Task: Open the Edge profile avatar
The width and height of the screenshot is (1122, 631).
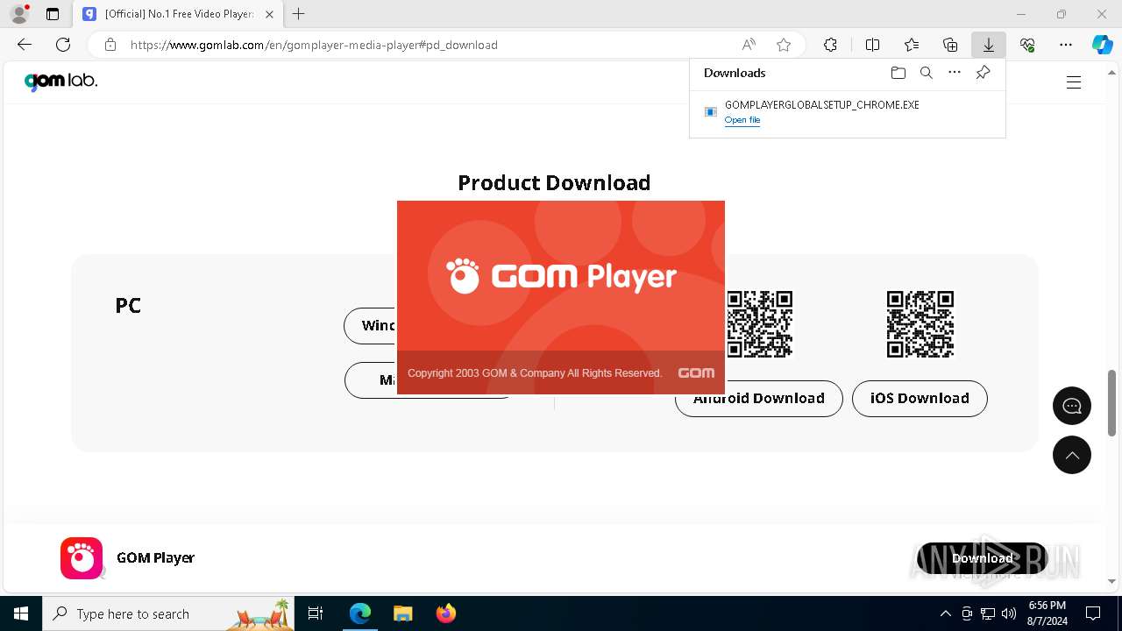Action: (18, 14)
